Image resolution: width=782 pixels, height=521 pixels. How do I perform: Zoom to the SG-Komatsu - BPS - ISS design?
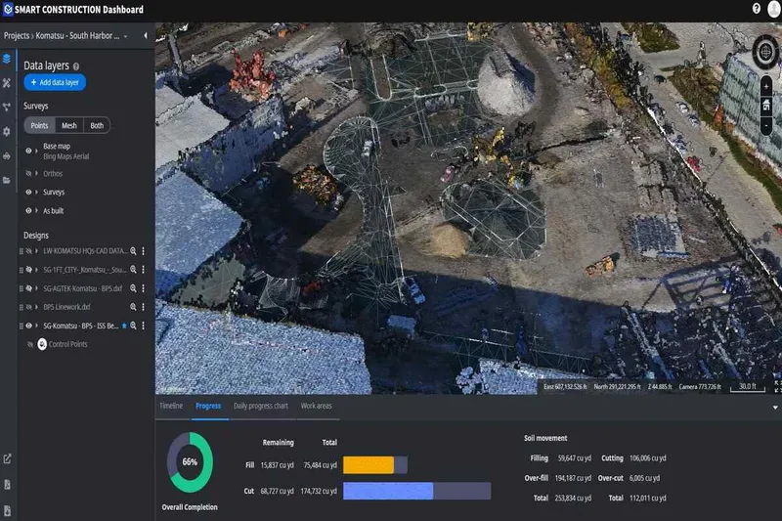coord(133,326)
